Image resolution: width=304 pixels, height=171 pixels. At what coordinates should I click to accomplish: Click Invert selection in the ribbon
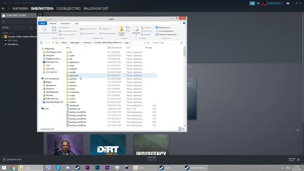pos(166,35)
